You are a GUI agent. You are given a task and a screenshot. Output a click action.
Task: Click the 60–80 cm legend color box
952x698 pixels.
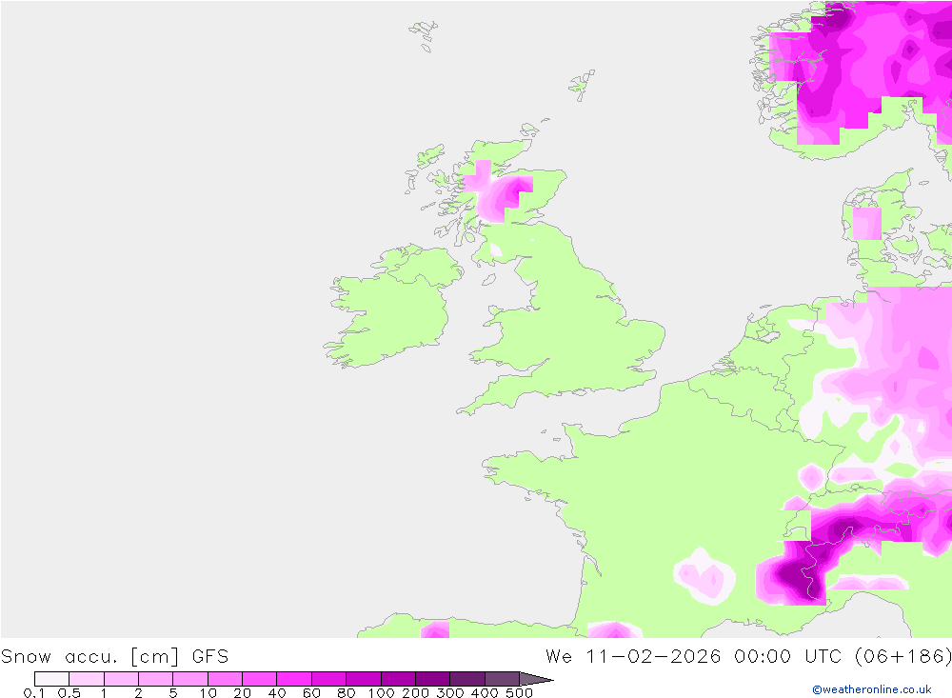(x=328, y=679)
